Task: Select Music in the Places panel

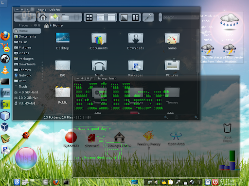Action: tap(27, 42)
